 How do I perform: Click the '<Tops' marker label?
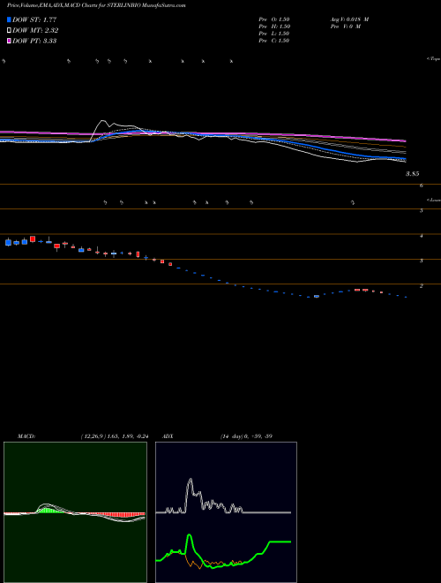click(433, 59)
